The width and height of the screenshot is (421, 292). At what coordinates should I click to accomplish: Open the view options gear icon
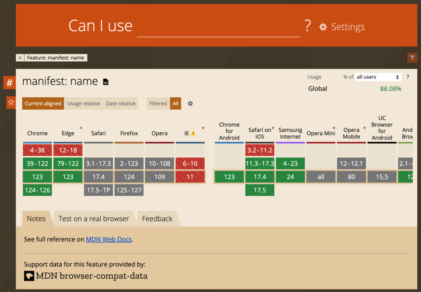coord(190,103)
